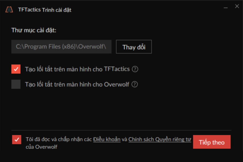Click the Thay đổi button
The width and height of the screenshot is (243, 162).
[x=134, y=47]
